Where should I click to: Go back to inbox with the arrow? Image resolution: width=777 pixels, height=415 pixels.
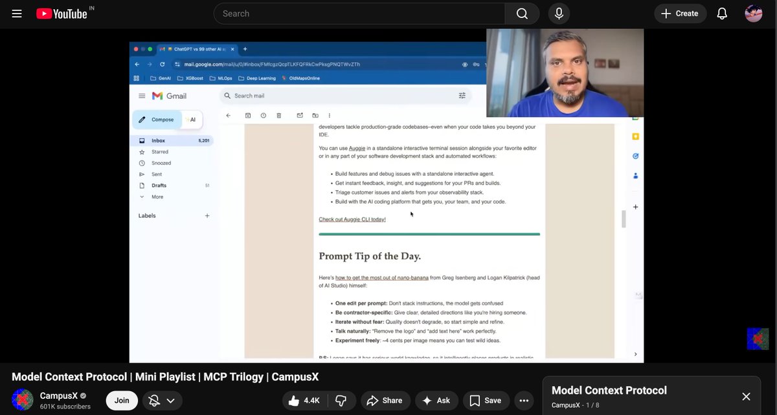[x=228, y=116]
